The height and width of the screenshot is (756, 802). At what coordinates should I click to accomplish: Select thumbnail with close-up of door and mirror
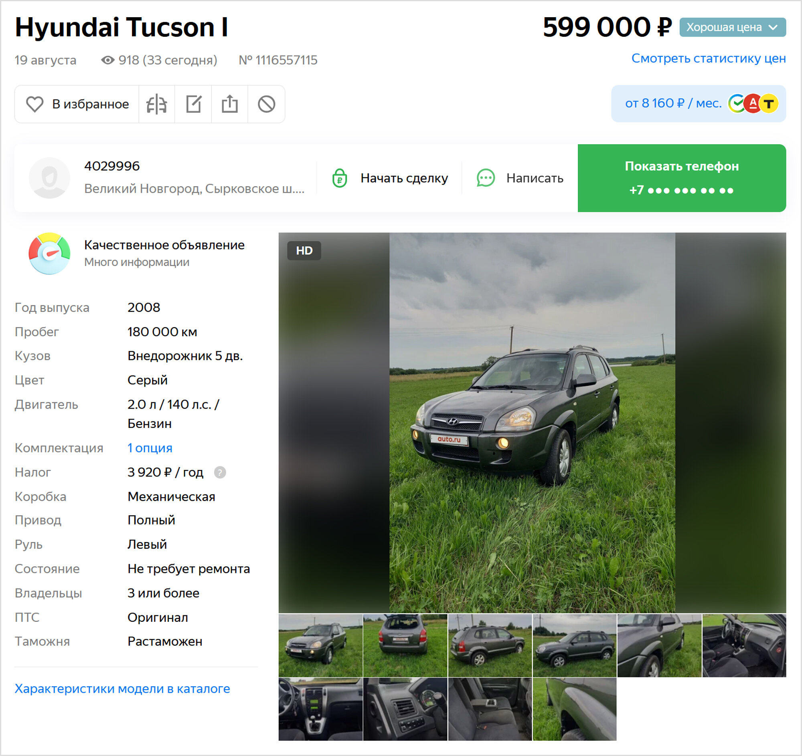tap(659, 645)
